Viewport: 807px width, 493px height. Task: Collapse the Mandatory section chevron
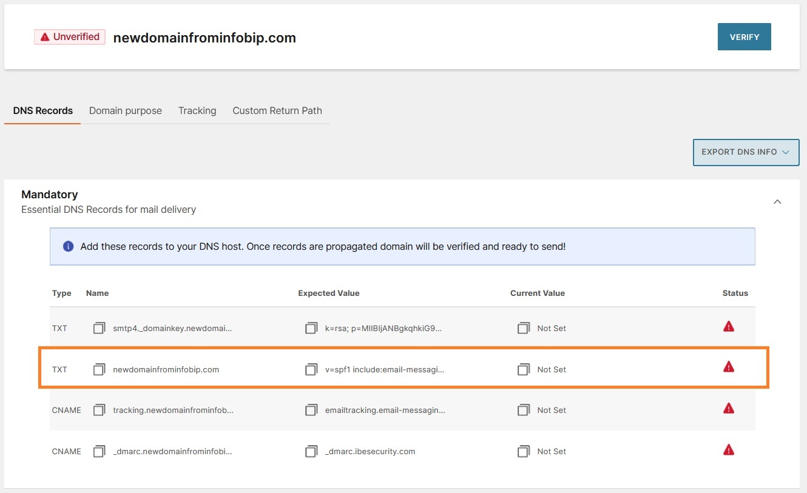(777, 201)
